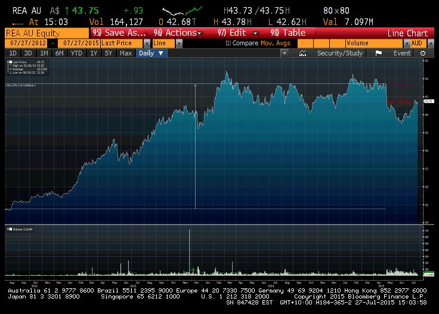
Task: Click the 43.75 last price tag on axis
Action: tap(429, 101)
